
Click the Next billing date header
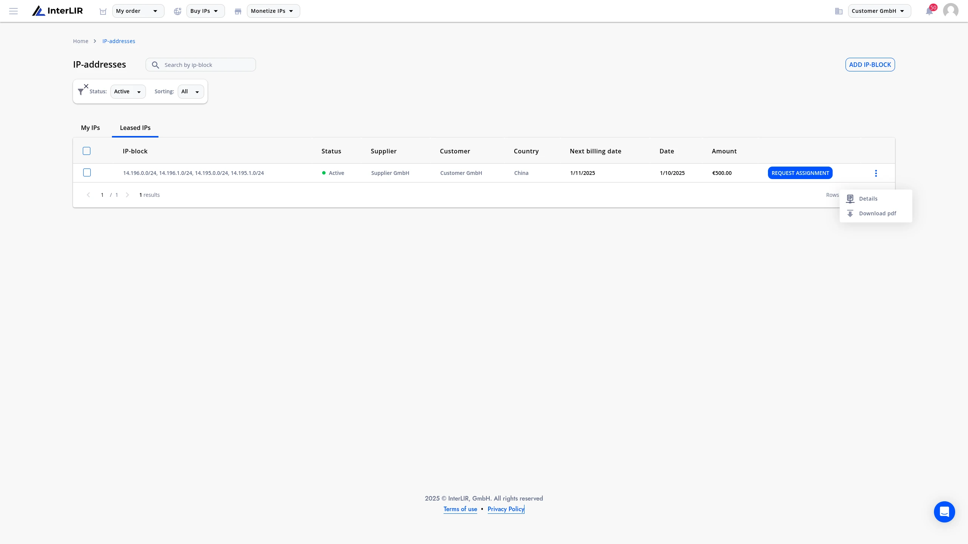(x=596, y=151)
